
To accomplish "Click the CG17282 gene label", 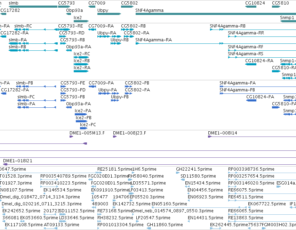I will (10, 10).
